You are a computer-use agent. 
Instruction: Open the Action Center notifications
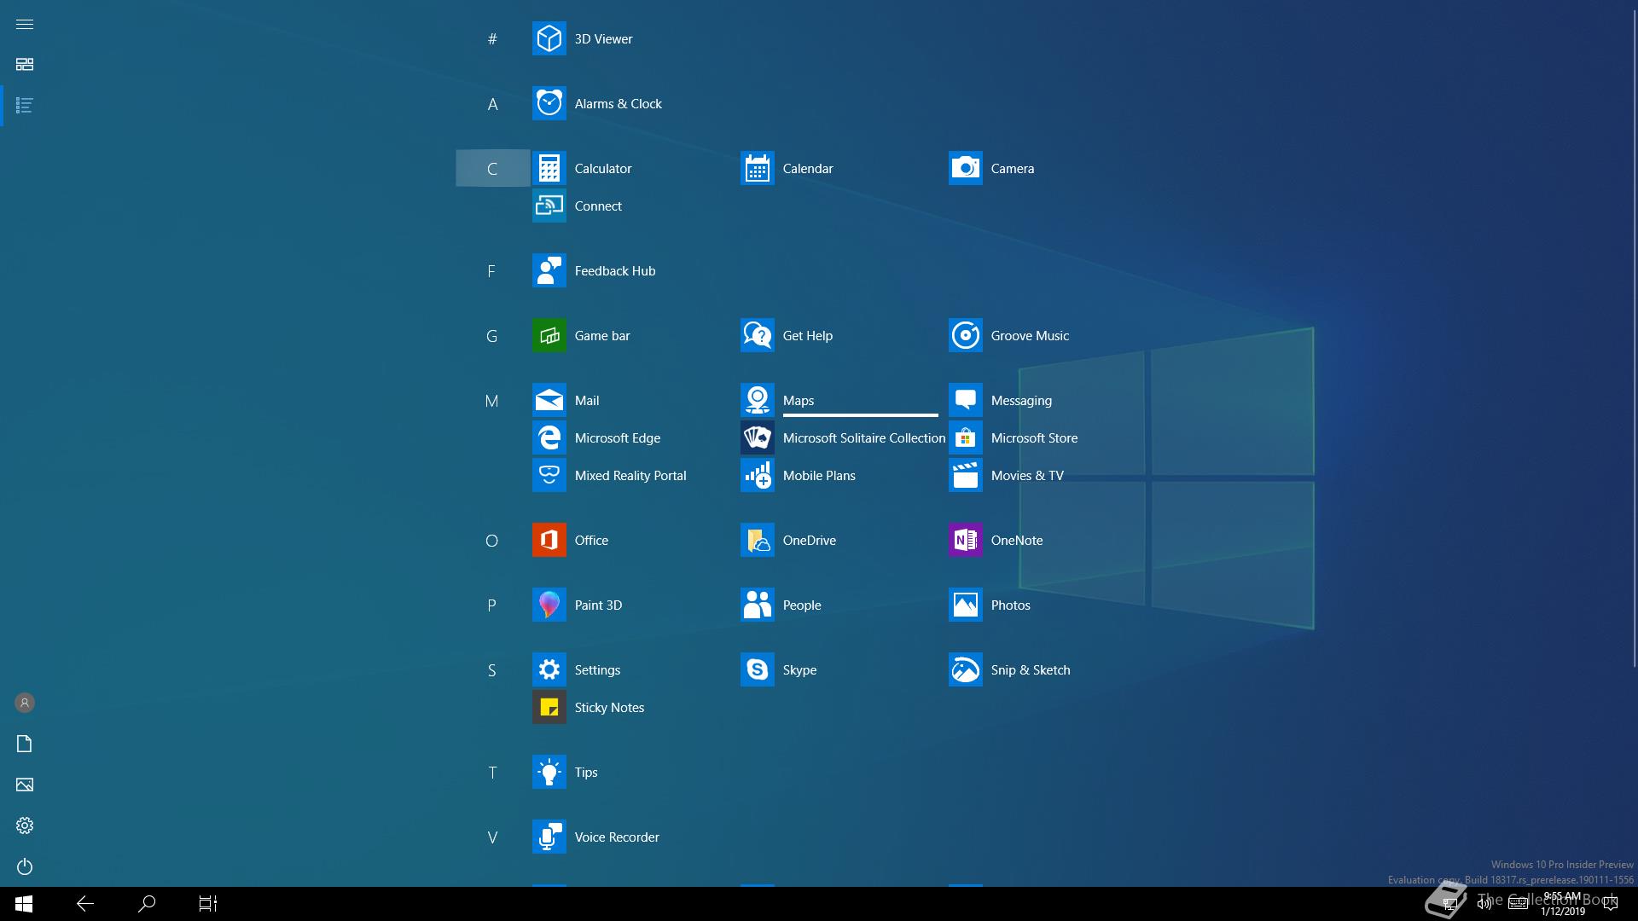tap(1611, 904)
